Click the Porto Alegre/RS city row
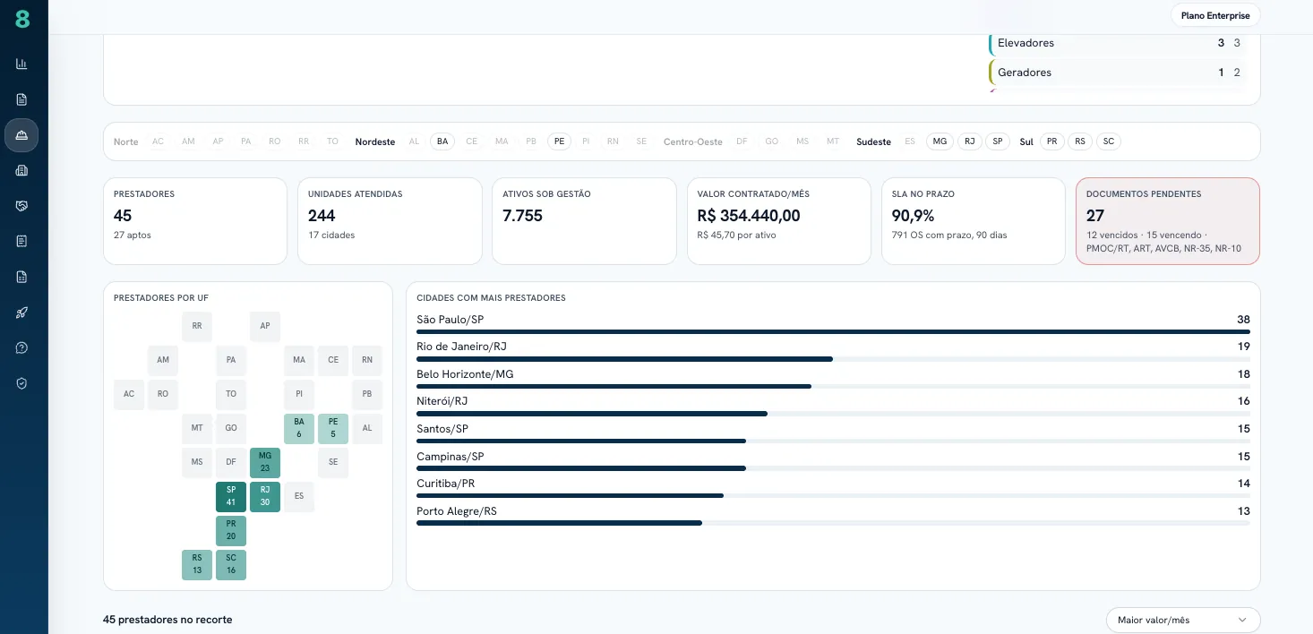This screenshot has height=634, width=1313. coord(833,515)
